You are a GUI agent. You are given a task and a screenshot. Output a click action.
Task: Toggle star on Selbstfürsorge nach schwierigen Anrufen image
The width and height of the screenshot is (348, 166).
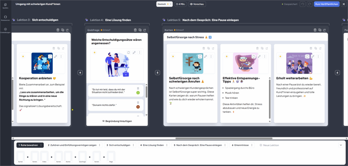tap(173, 56)
